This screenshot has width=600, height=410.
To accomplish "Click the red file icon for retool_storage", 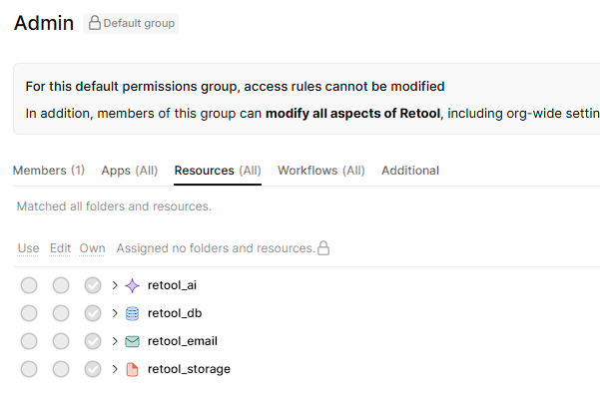I will point(132,369).
